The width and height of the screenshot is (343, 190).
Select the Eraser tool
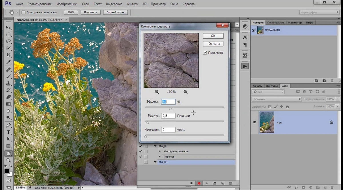[x=9, y=97]
